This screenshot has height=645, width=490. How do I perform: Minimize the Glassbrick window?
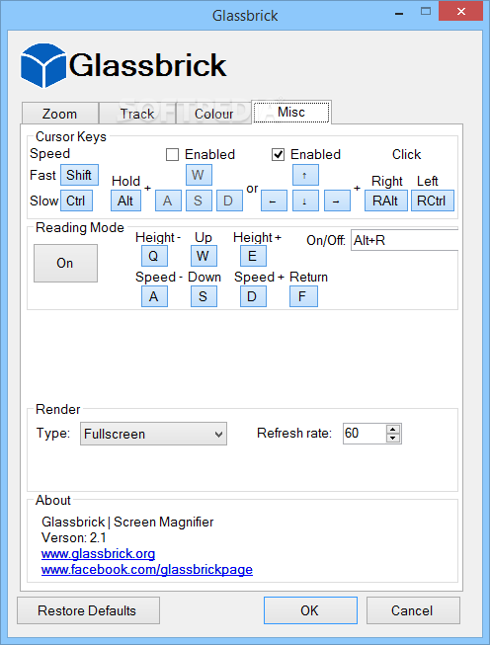tap(398, 12)
